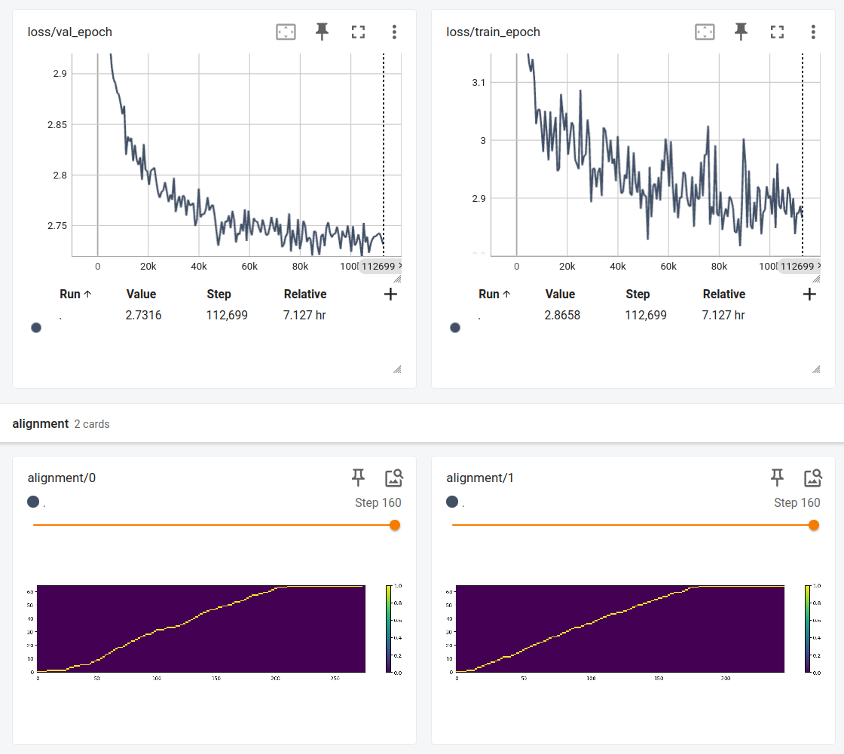This screenshot has height=754, width=844.
Task: Add column to loss/val_epoch data table
Action: pyautogui.click(x=390, y=295)
